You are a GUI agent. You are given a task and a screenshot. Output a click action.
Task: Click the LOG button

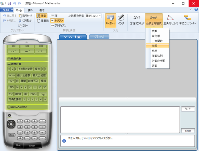(x=11, y=87)
